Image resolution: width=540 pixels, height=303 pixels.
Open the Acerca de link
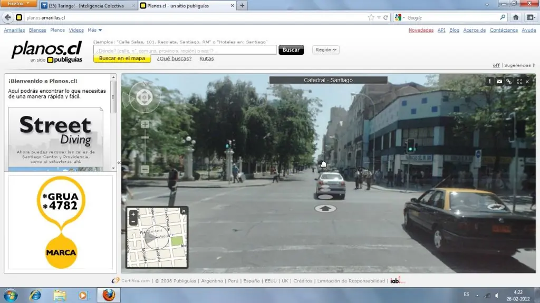(474, 30)
